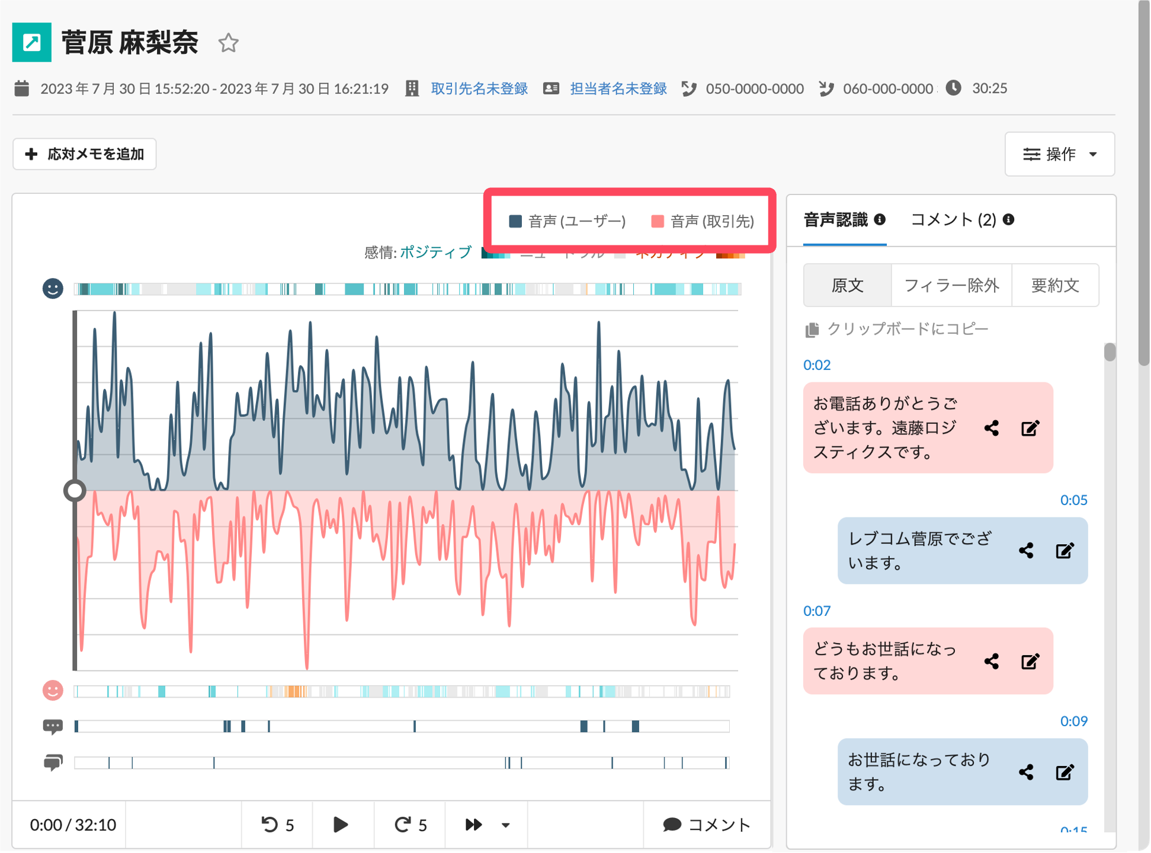
Task: Play the call recording
Action: (x=341, y=825)
